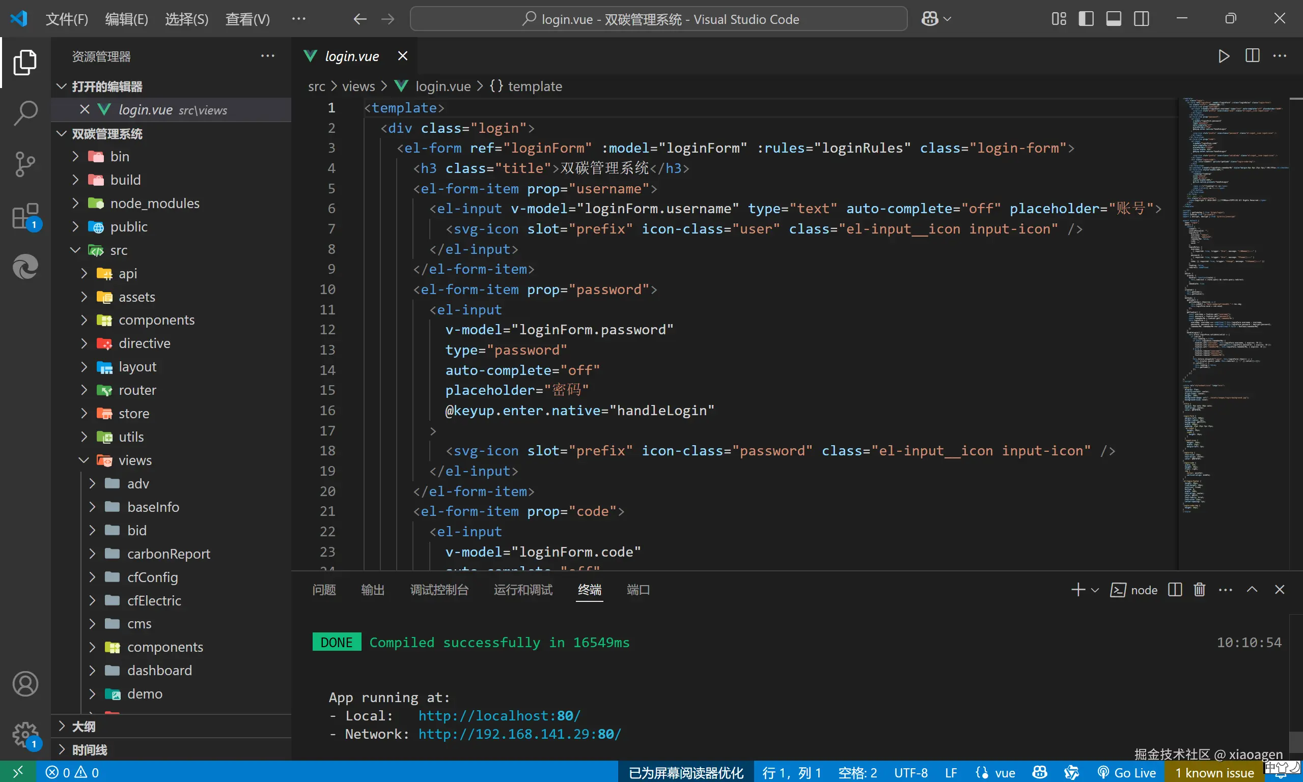Open the Search view in activity bar
The width and height of the screenshot is (1303, 782).
click(25, 113)
